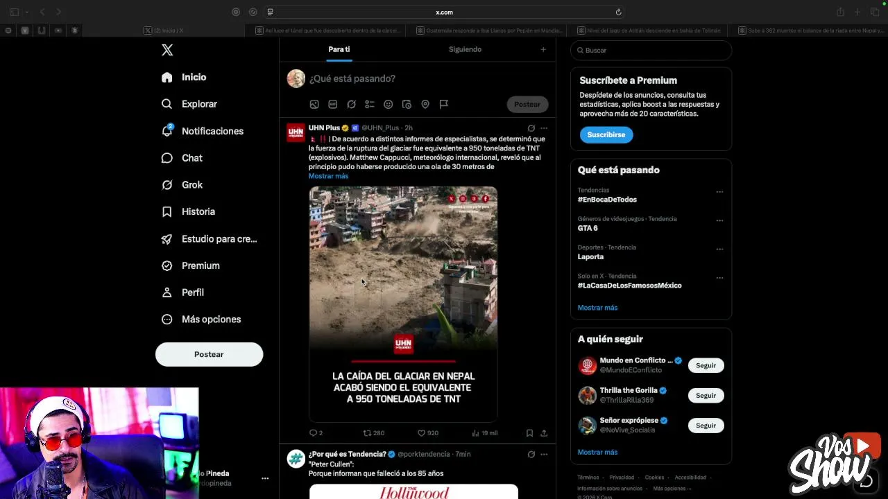Switch to Guatemala responde a Ibai tab

[x=490, y=30]
